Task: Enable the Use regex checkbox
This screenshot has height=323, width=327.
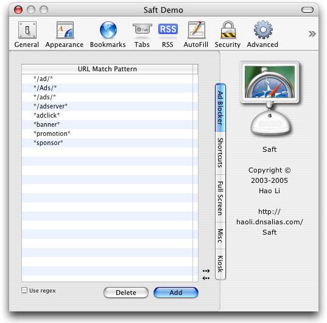Action: [24, 290]
